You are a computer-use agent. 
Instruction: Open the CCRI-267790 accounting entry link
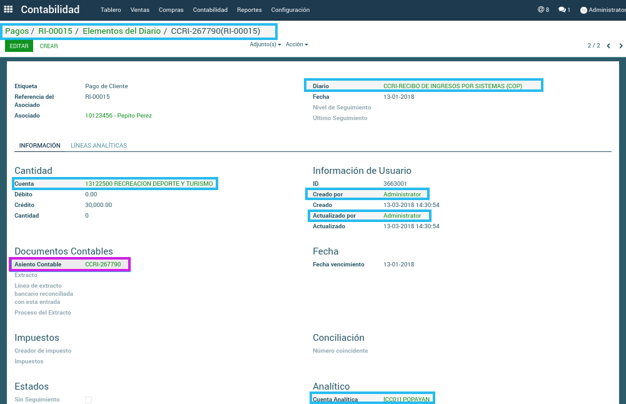(x=103, y=265)
